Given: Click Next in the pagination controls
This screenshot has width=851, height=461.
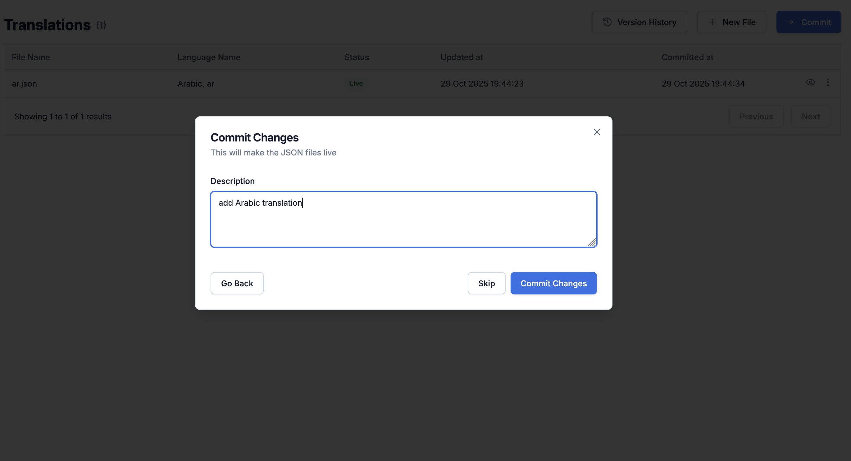Looking at the screenshot, I should 810,116.
